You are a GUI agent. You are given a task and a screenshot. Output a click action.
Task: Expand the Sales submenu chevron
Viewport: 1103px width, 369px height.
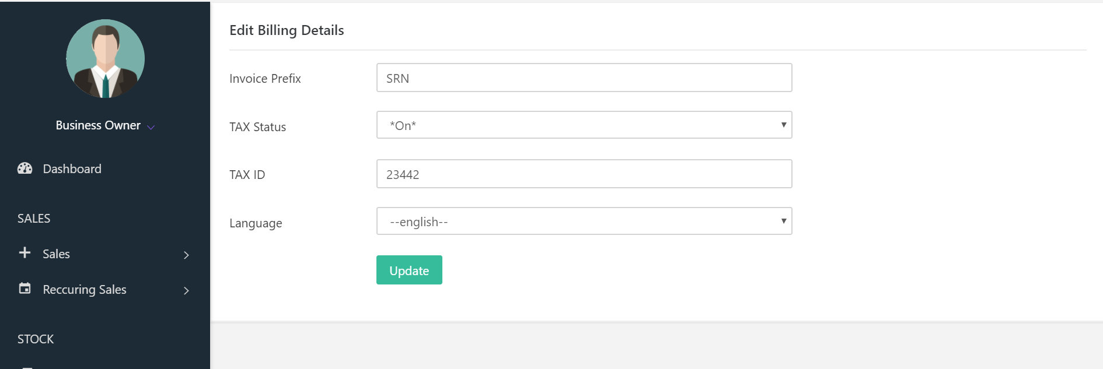(x=186, y=255)
